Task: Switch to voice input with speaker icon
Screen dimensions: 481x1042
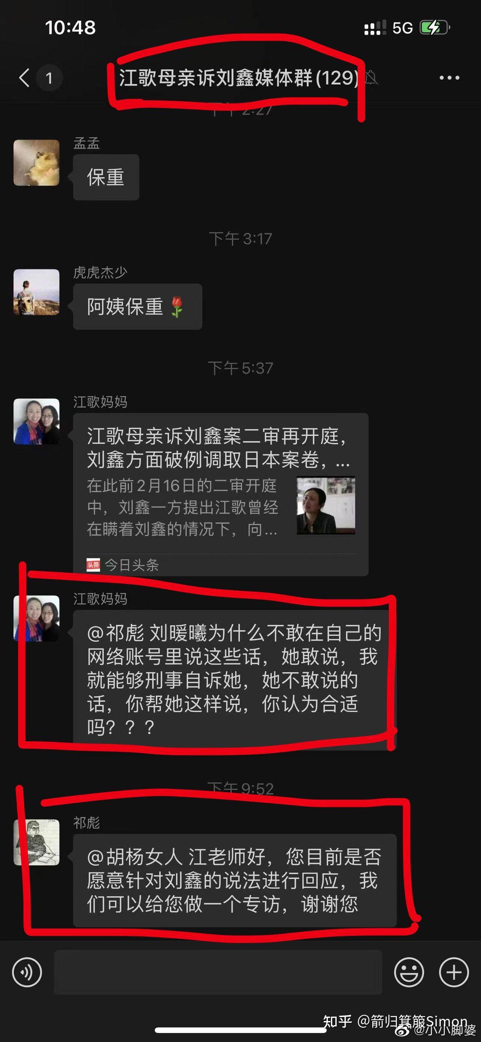Action: [27, 972]
